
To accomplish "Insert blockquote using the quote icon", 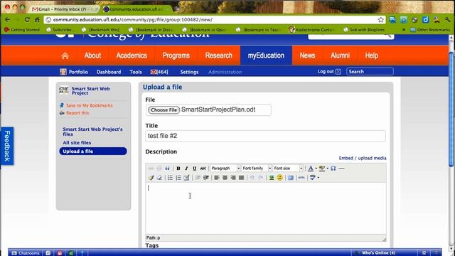I will (x=168, y=169).
